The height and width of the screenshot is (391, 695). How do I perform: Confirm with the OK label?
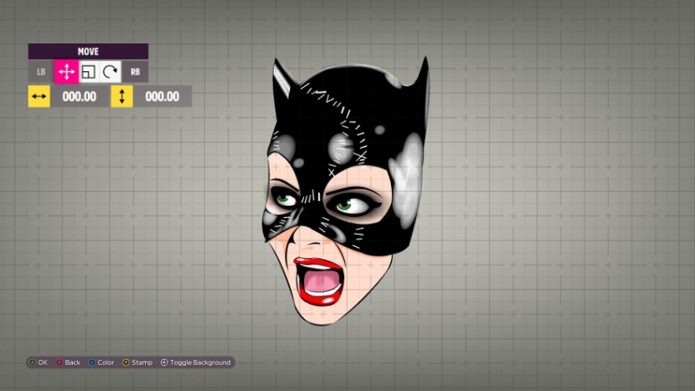(x=43, y=362)
